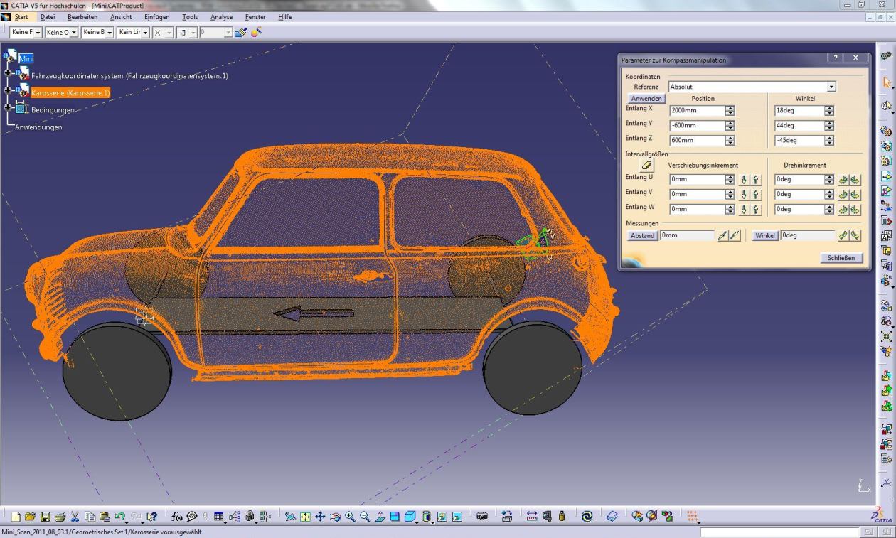Screen dimensions: 896x538
Task: Click the Undo arrow icon
Action: (121, 517)
